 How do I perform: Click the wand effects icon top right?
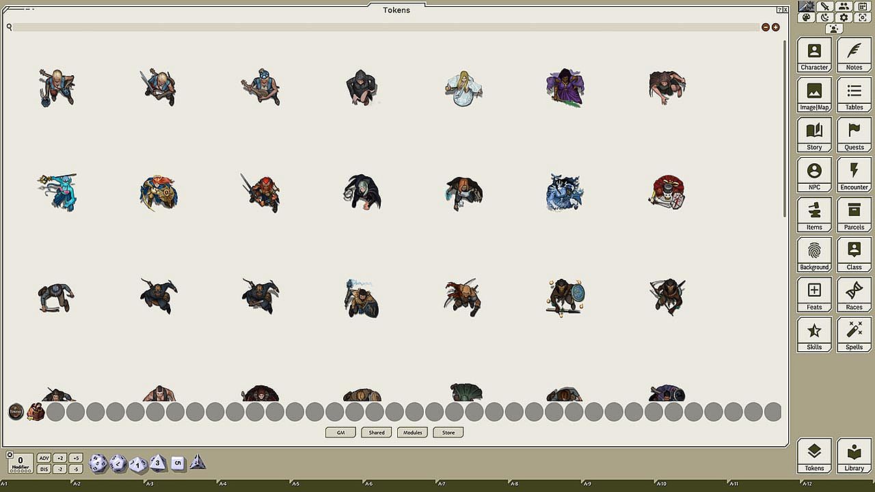point(806,6)
